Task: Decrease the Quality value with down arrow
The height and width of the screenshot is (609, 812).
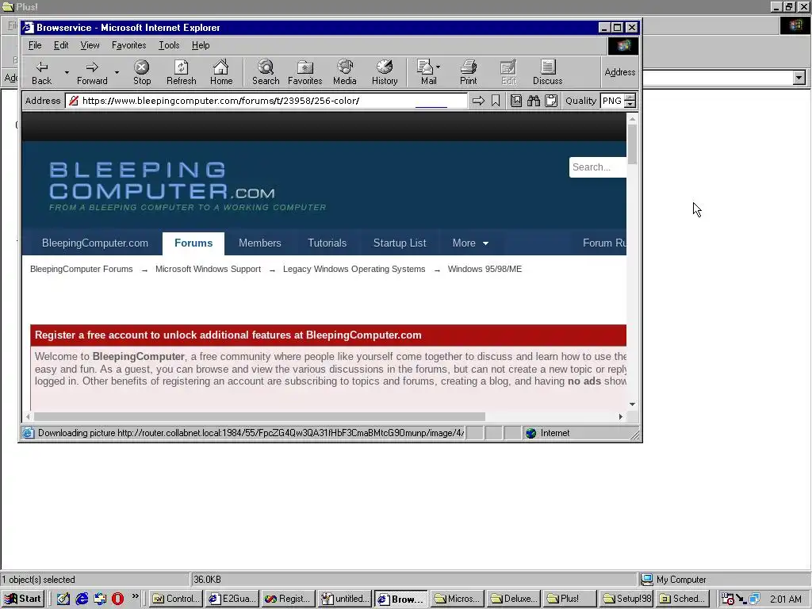Action: (x=630, y=104)
